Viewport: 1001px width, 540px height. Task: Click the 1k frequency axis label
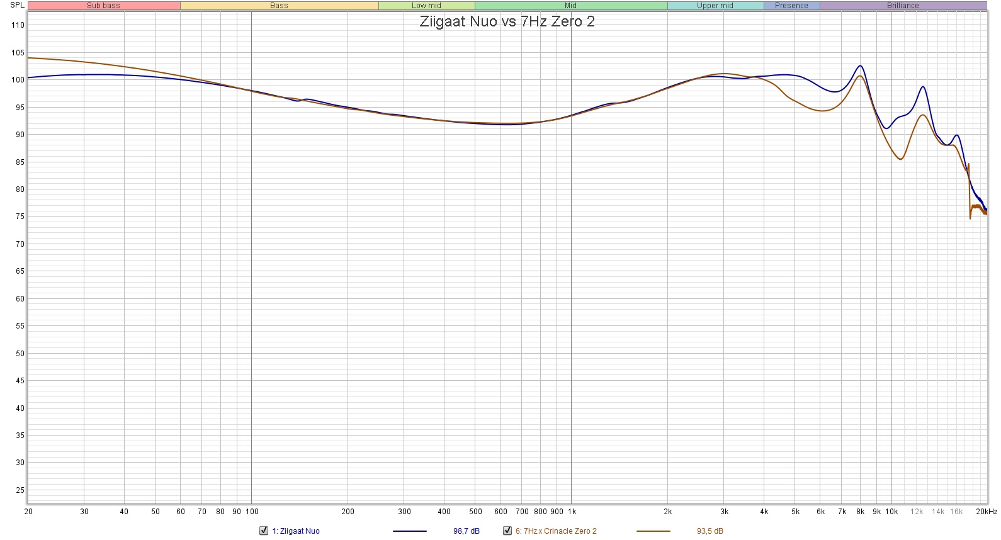(572, 512)
